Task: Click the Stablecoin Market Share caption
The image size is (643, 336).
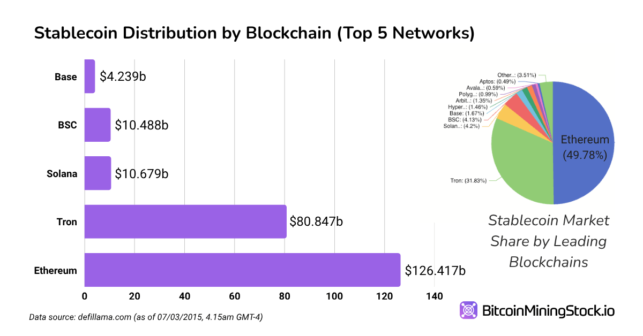Action: [x=549, y=241]
